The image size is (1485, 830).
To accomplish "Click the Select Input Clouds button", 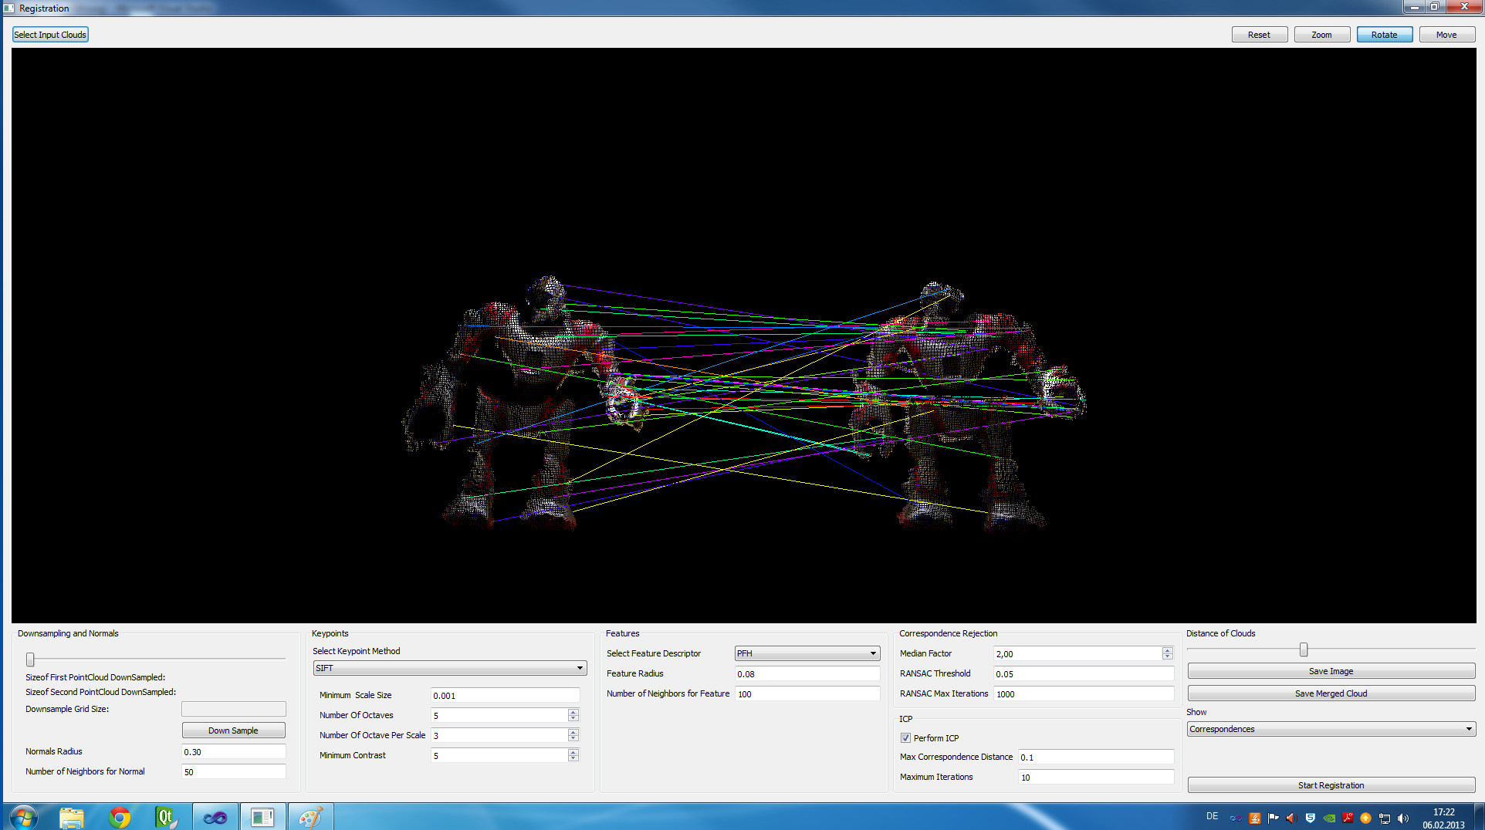I will point(50,35).
